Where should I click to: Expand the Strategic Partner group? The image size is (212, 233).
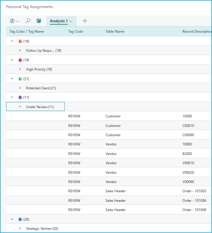pos(20,229)
